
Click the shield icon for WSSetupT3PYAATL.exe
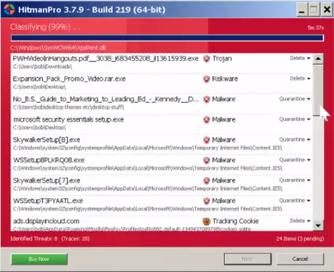point(206,201)
